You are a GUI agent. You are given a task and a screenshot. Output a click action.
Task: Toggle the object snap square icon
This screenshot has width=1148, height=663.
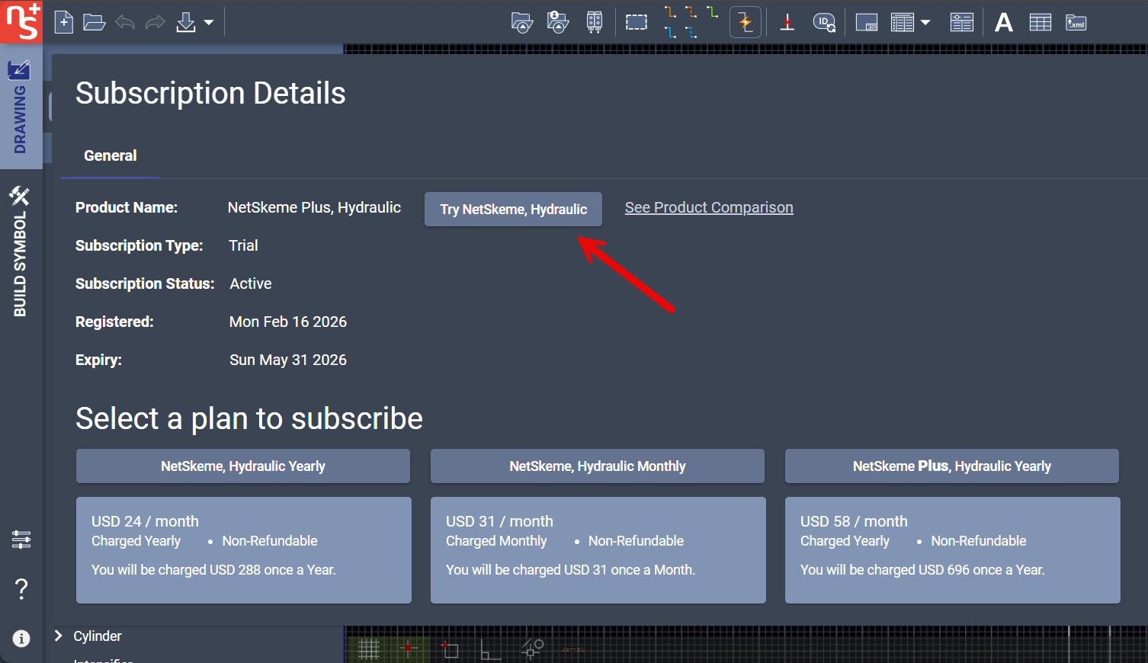coord(450,649)
